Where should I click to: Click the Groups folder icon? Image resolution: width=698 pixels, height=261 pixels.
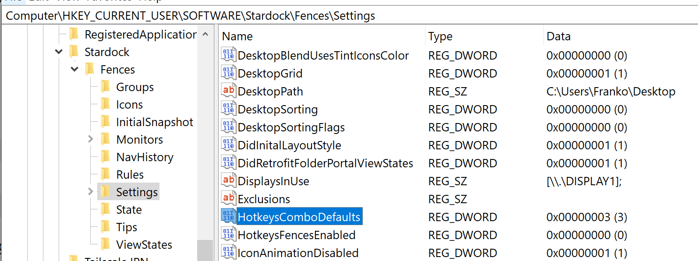click(x=106, y=87)
